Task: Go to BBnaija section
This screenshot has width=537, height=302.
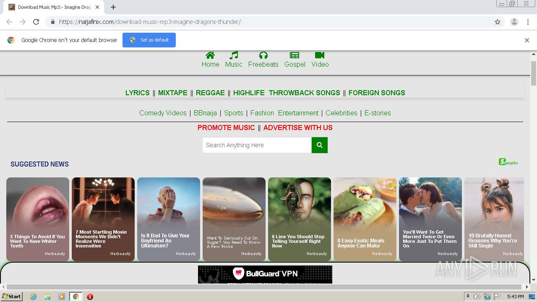Action: click(x=205, y=113)
